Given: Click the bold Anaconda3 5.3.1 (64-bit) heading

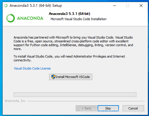Looking at the screenshot, I should [70, 14].
